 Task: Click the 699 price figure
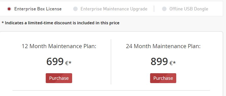[x=55, y=62]
